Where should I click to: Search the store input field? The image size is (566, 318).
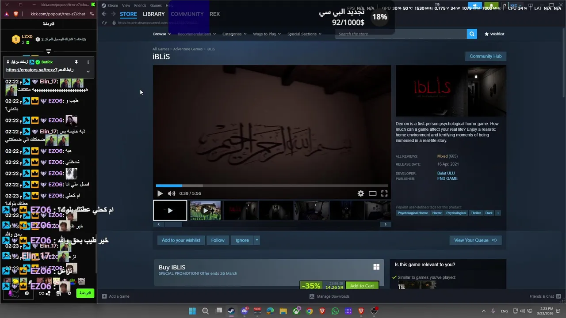pos(401,34)
